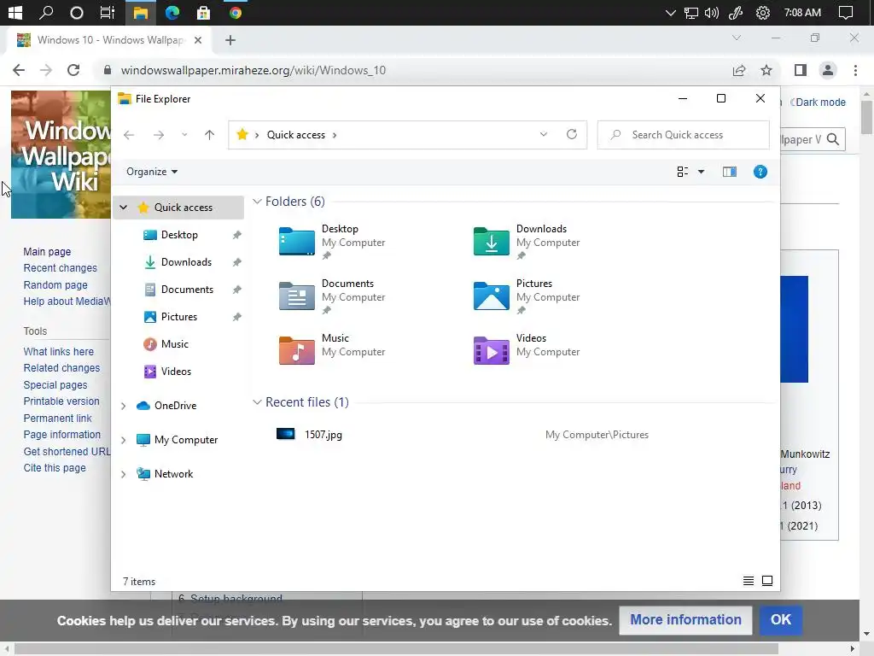The width and height of the screenshot is (874, 656).
Task: Open Windows Start menu
Action: pos(15,13)
